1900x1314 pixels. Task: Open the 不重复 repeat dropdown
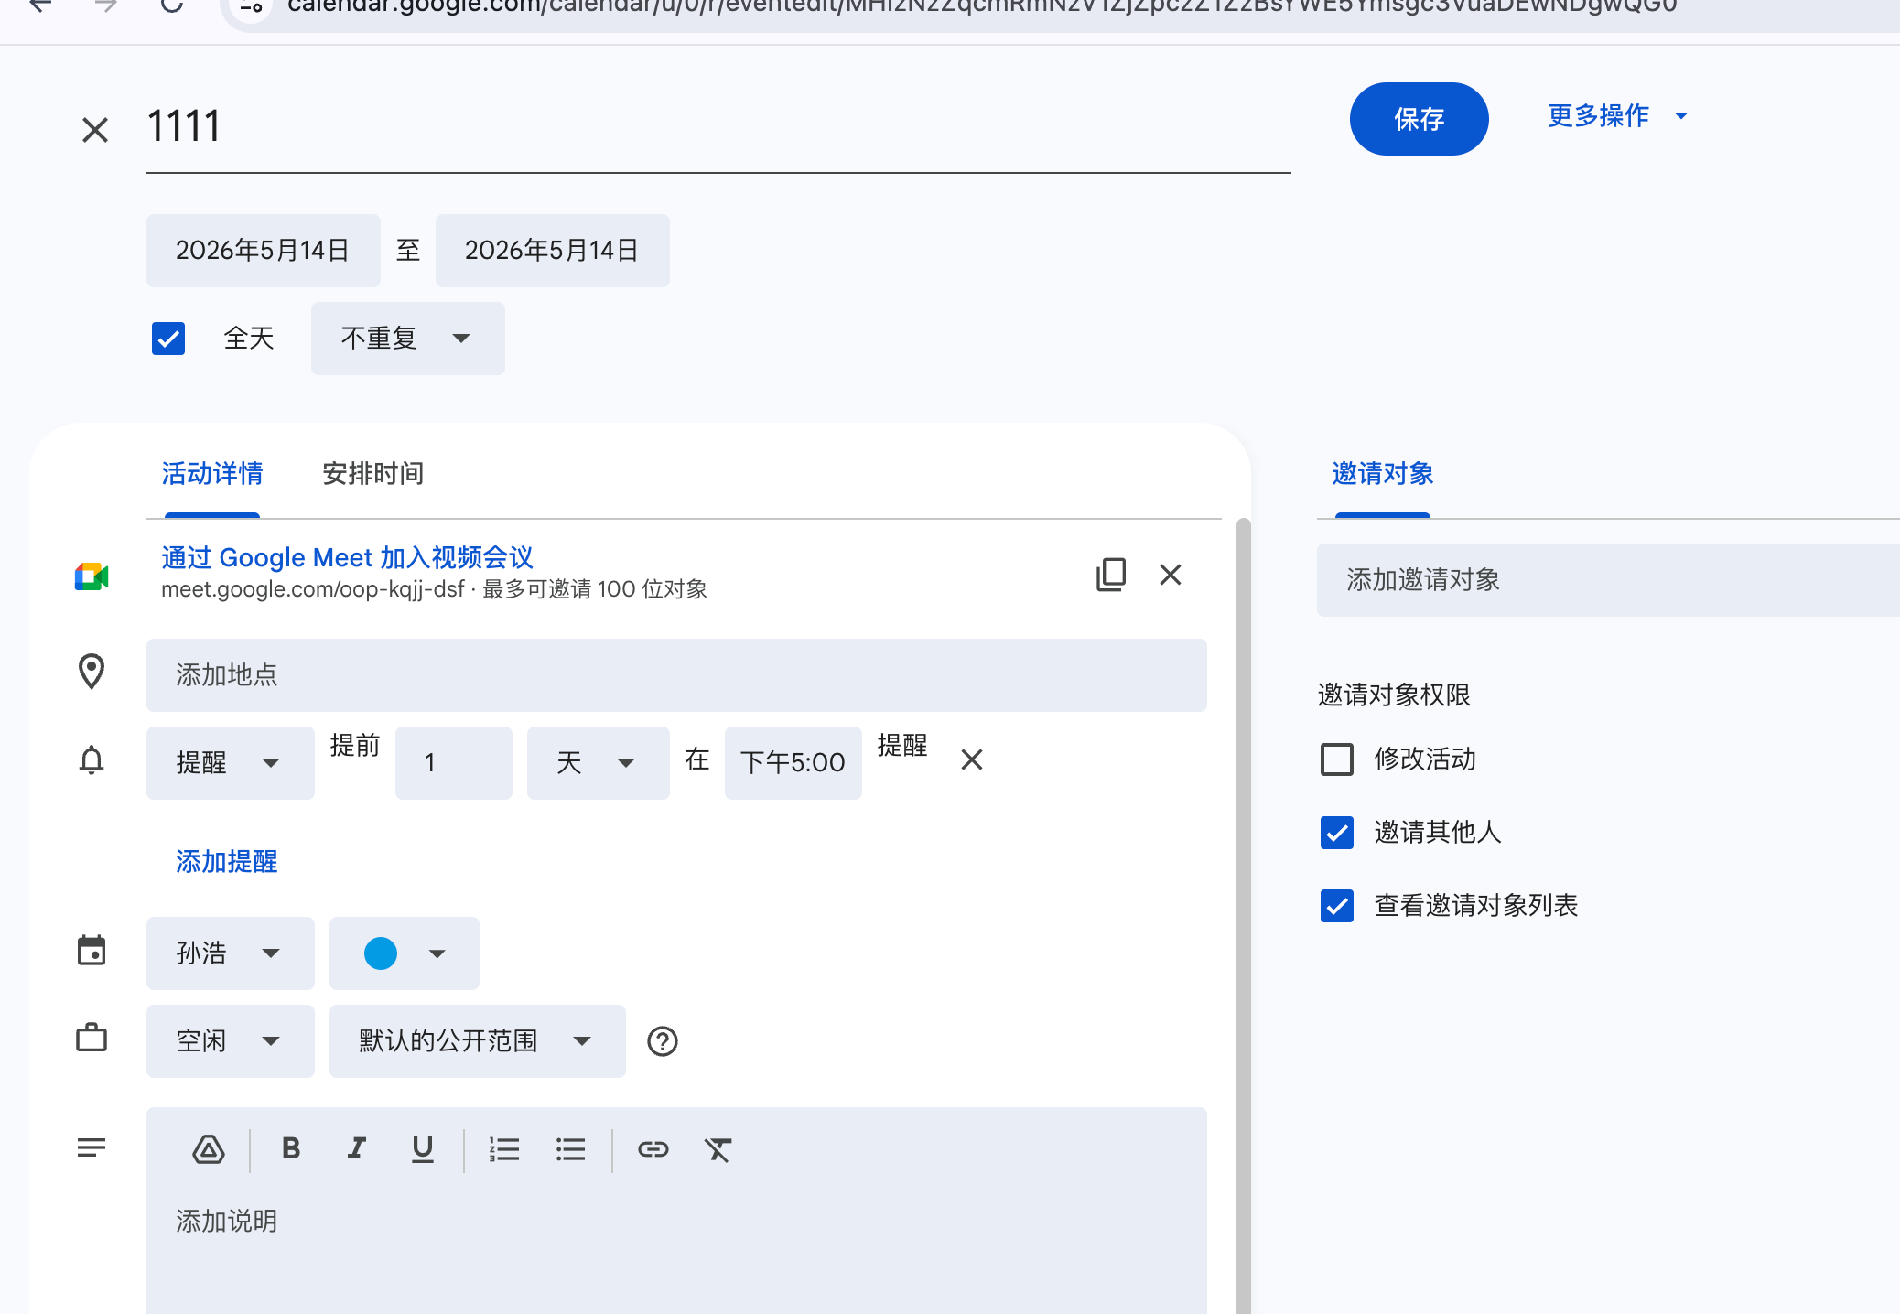[x=408, y=339]
